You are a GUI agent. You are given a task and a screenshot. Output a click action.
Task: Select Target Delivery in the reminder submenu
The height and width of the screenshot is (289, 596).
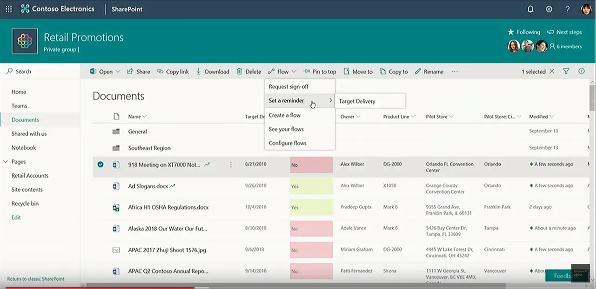(357, 101)
